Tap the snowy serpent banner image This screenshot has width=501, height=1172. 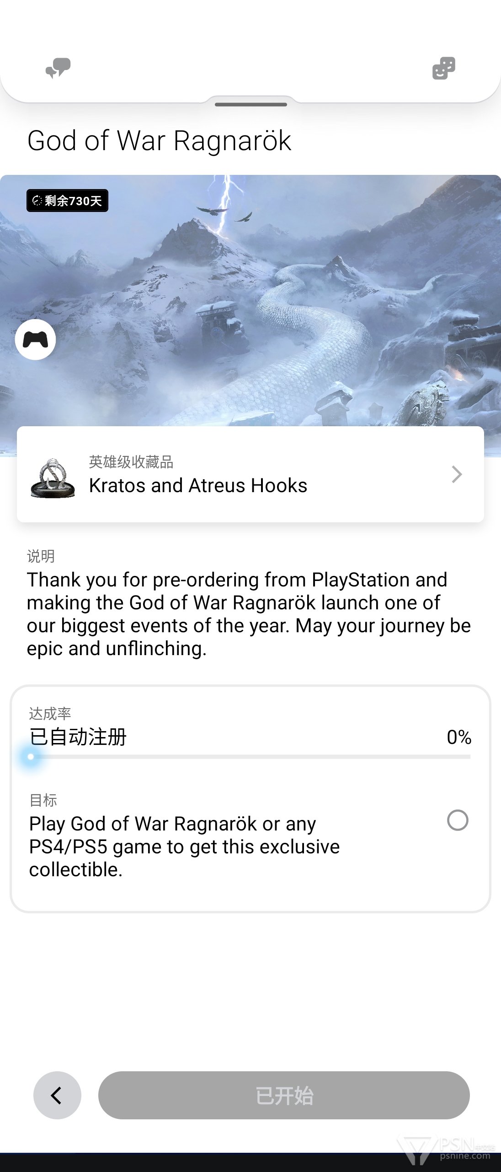click(x=250, y=300)
